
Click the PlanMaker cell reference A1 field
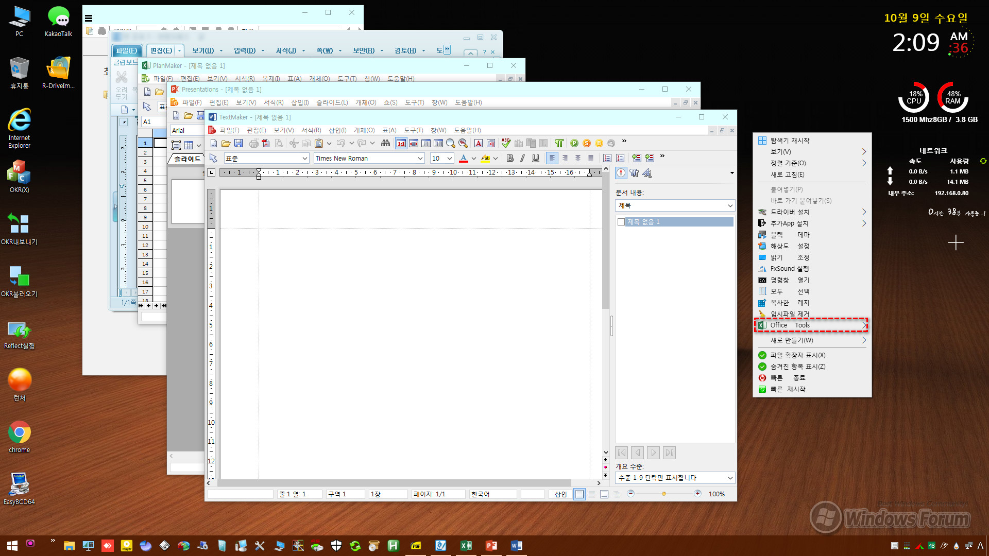coord(154,122)
